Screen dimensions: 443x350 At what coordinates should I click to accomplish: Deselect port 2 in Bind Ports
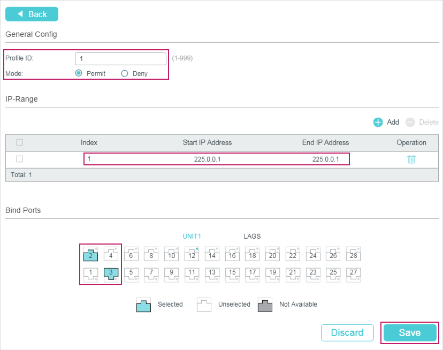pyautogui.click(x=91, y=254)
